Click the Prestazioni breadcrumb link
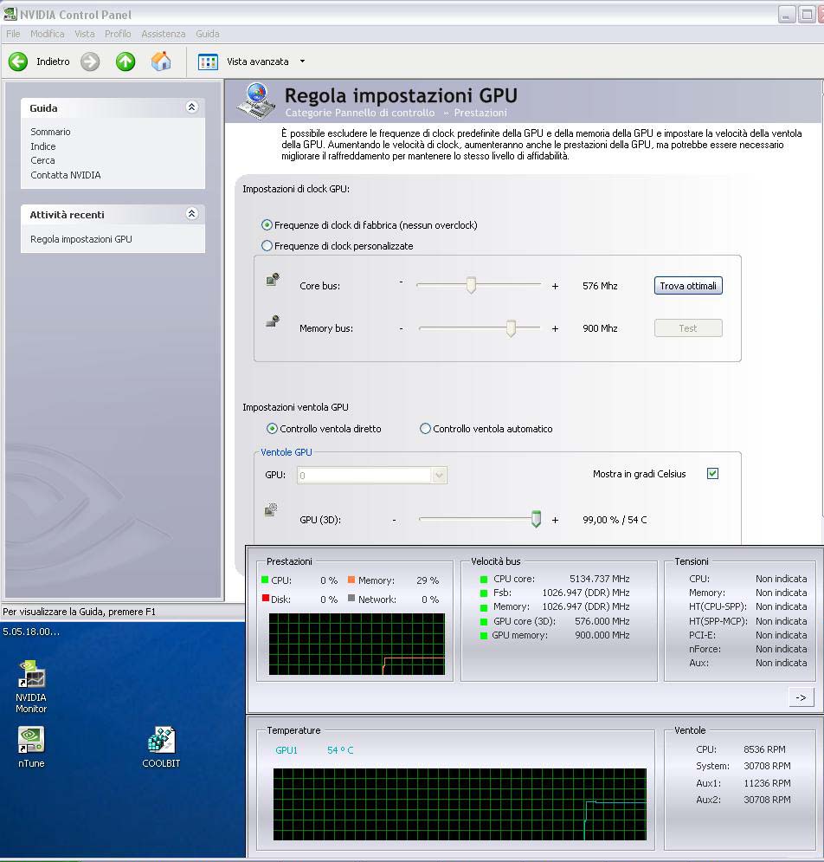Viewport: 824px width, 862px height. (x=480, y=113)
